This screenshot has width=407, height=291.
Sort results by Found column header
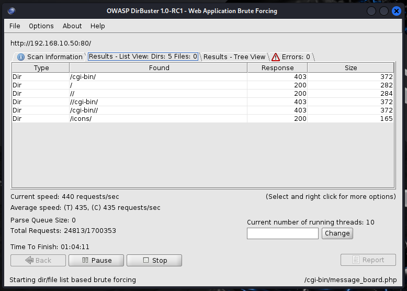pyautogui.click(x=159, y=68)
